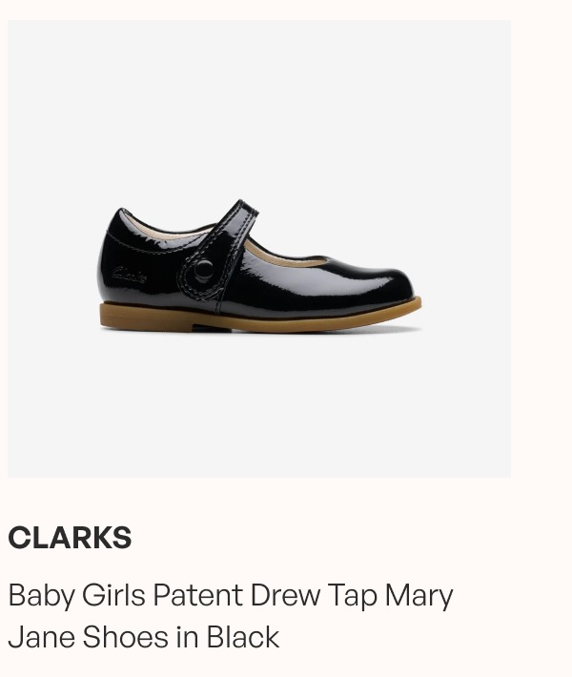
Task: Click the word "Mary" in the title
Action: 419,597
